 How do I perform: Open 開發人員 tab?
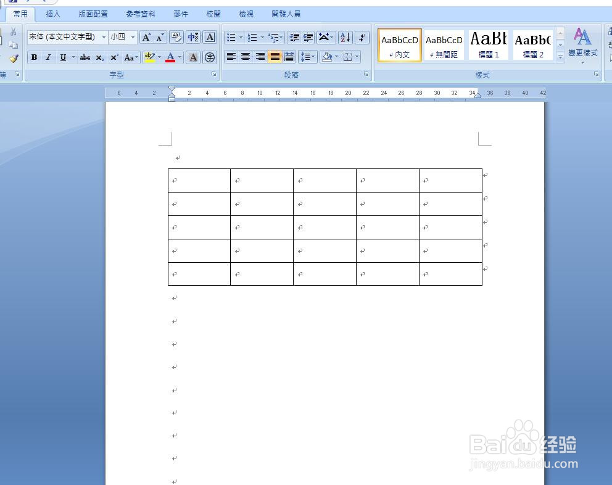point(286,14)
